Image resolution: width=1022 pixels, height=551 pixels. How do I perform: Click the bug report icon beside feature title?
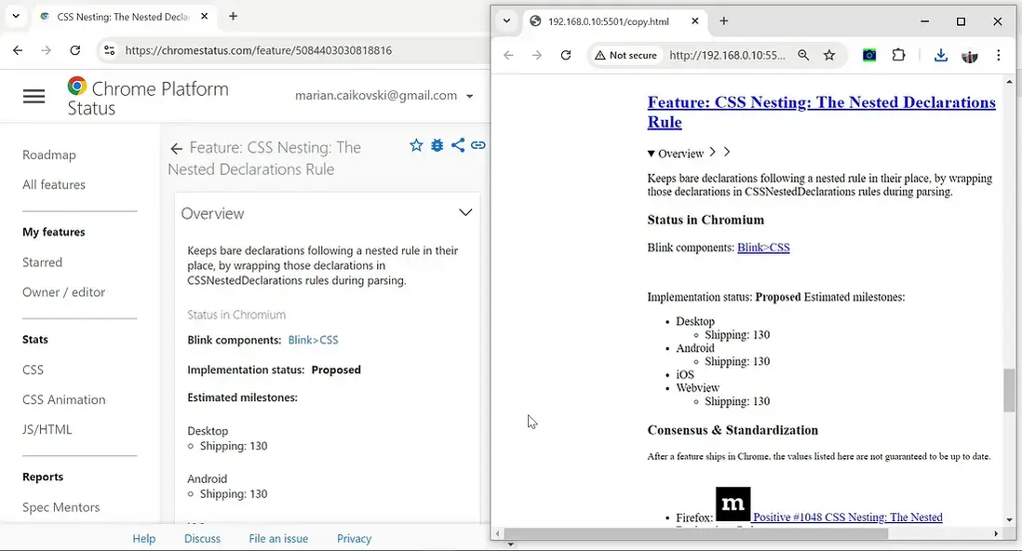tap(437, 145)
